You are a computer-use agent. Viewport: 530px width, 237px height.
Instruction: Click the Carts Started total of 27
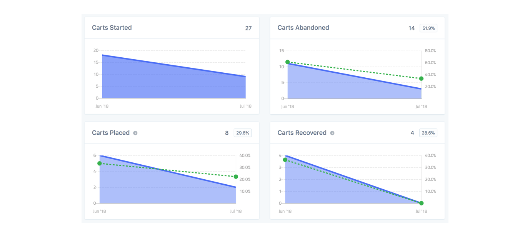click(248, 28)
